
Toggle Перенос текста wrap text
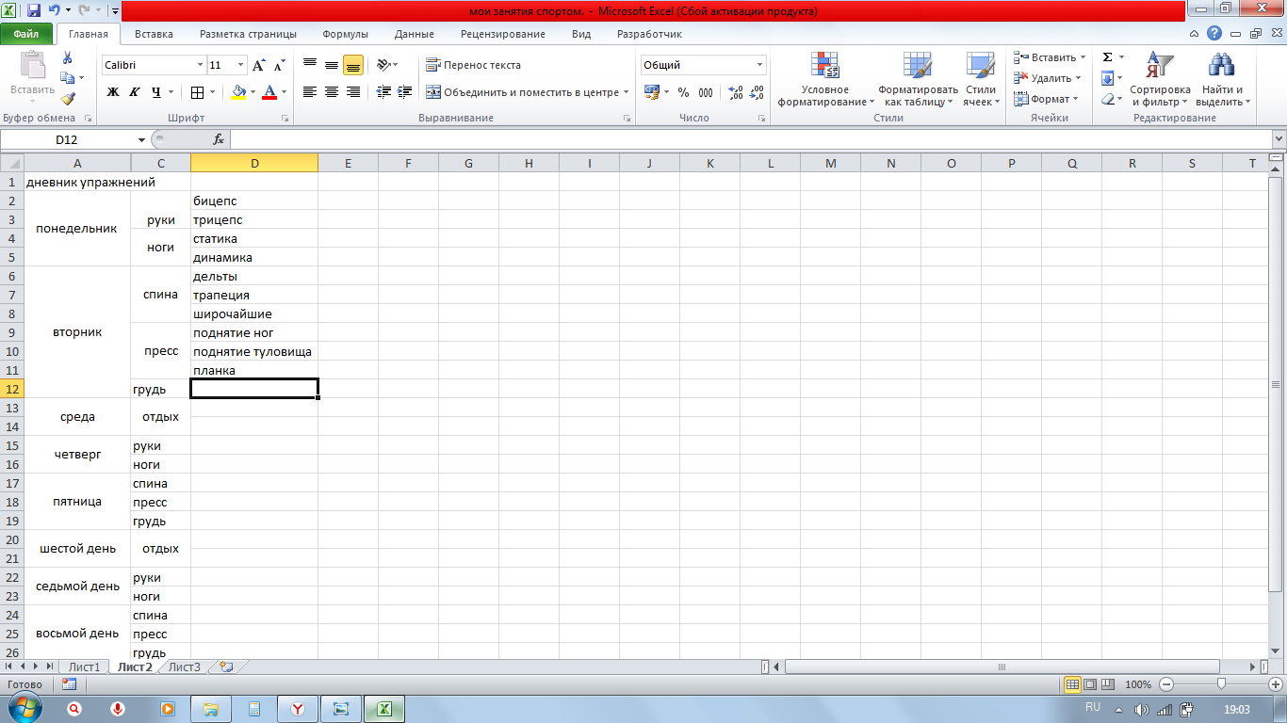pos(473,65)
